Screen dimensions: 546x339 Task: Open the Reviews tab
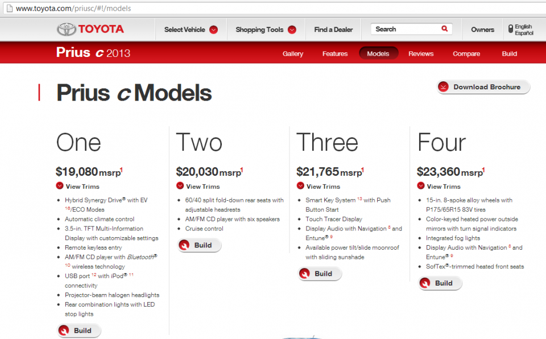(x=421, y=53)
